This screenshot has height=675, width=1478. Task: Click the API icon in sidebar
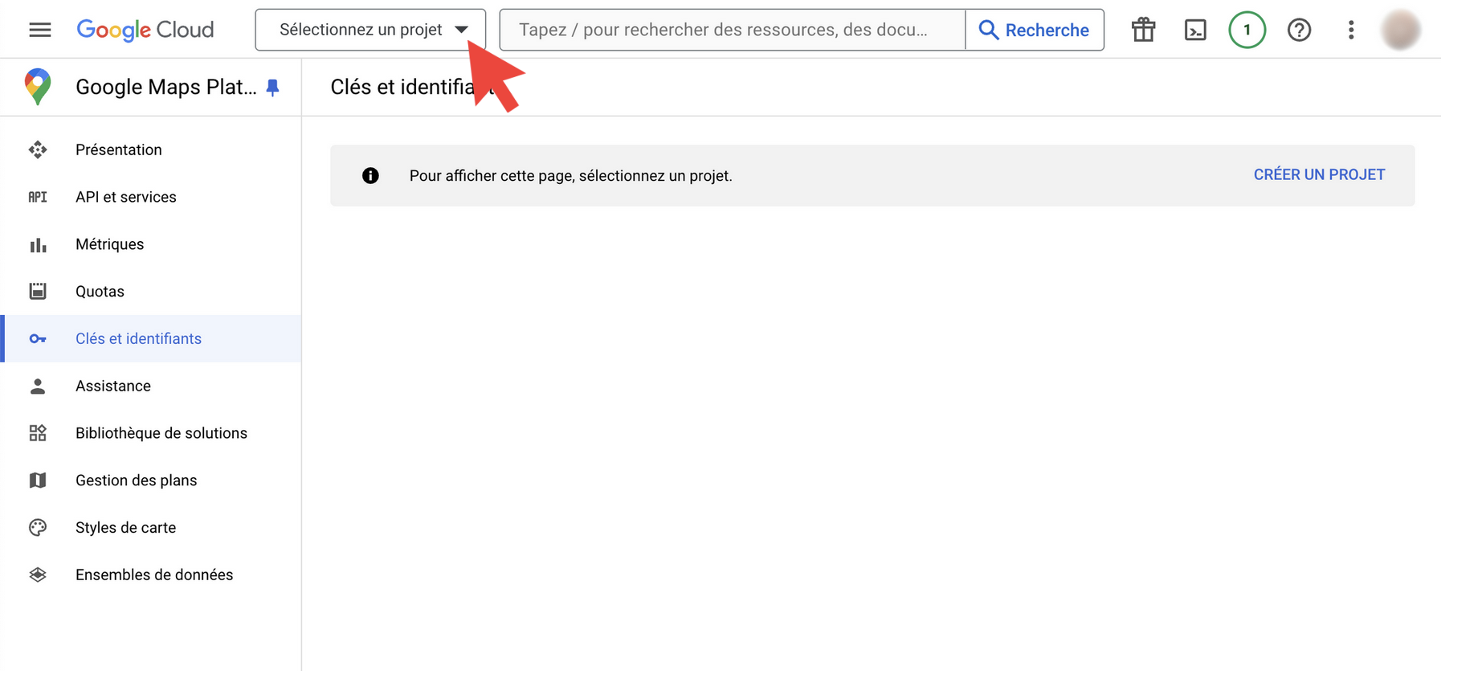(38, 197)
